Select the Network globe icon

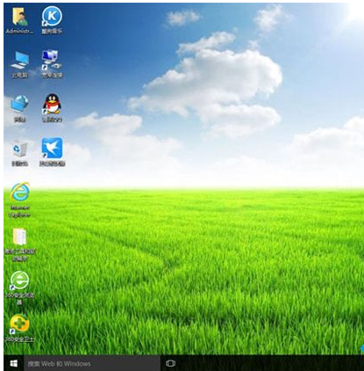point(19,105)
